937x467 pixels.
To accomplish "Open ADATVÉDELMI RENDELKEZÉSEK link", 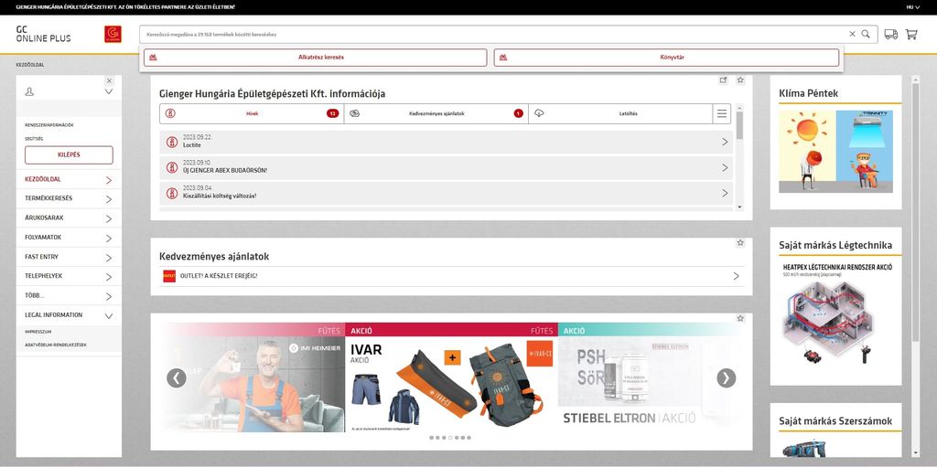I will 56,345.
